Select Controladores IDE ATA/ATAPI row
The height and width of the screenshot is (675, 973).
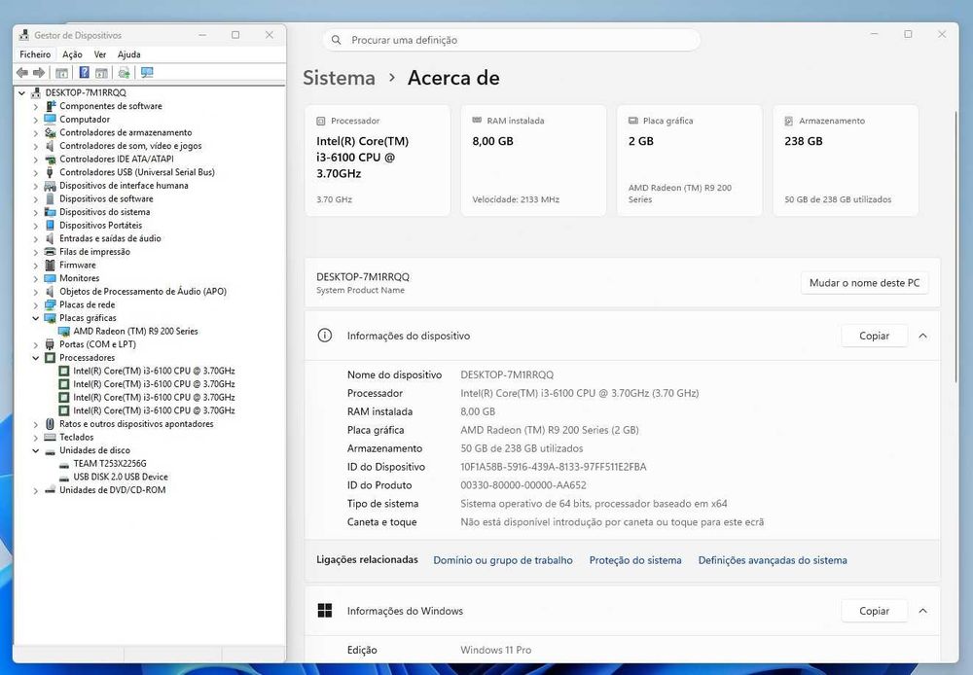[x=116, y=159]
